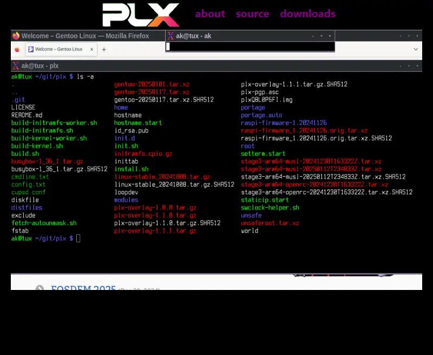This screenshot has width=433, height=355.
Task: Click fetch-autounmask.sh in listing
Action: tap(44, 223)
